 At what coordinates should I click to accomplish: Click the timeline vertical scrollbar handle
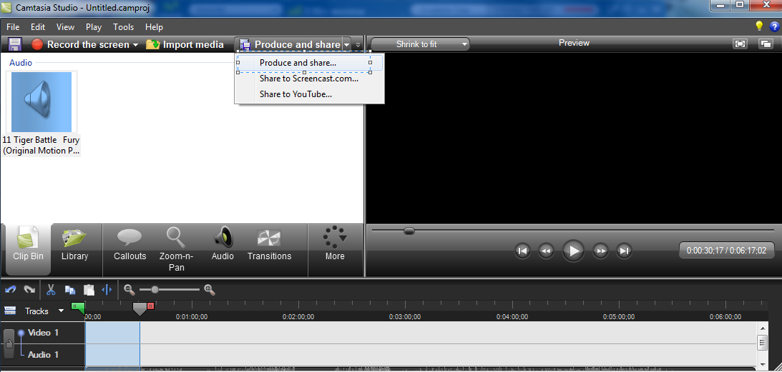coord(762,343)
